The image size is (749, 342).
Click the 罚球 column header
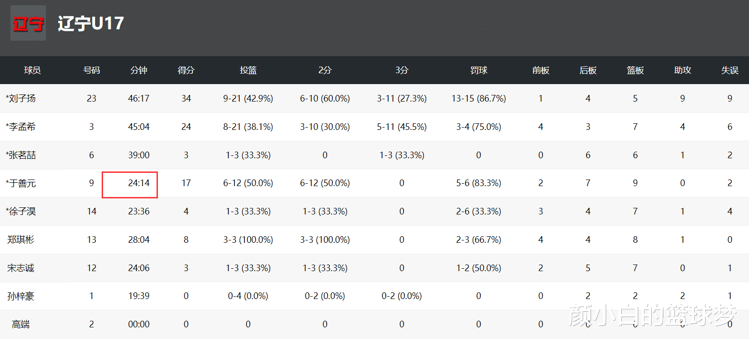(479, 70)
